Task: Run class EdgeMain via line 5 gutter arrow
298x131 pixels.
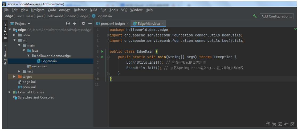Action: pyautogui.click(x=102, y=52)
